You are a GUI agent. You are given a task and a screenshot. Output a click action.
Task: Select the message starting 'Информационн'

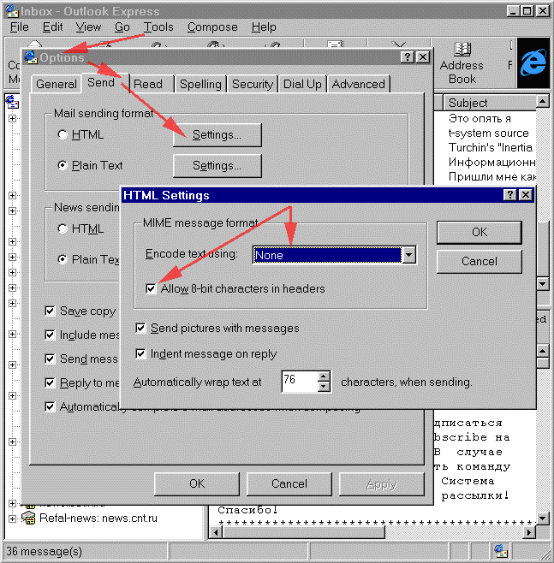click(491, 163)
